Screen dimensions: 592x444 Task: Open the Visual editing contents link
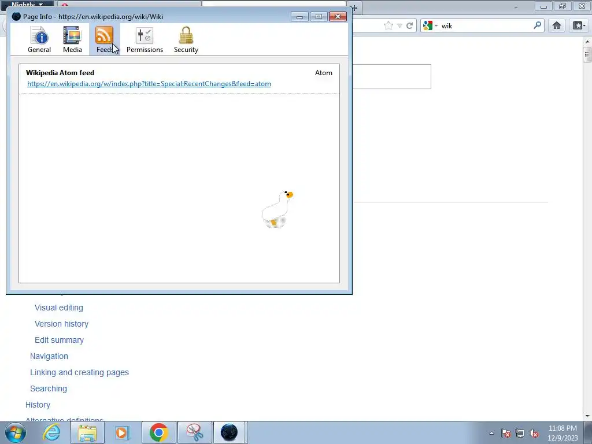click(x=59, y=308)
